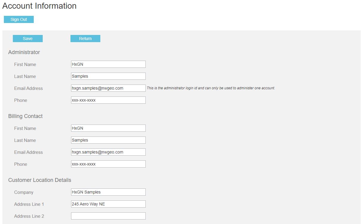This screenshot has width=364, height=224.
Task: Select the Administrator Last Name input
Action: [x=108, y=76]
